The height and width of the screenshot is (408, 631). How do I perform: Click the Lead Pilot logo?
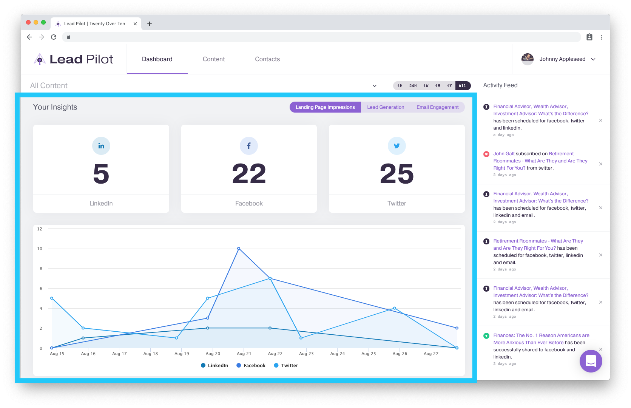pos(74,59)
